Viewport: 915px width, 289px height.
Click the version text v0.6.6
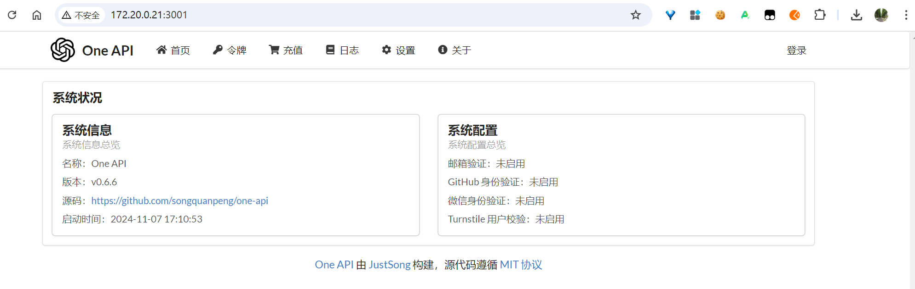[x=104, y=182]
